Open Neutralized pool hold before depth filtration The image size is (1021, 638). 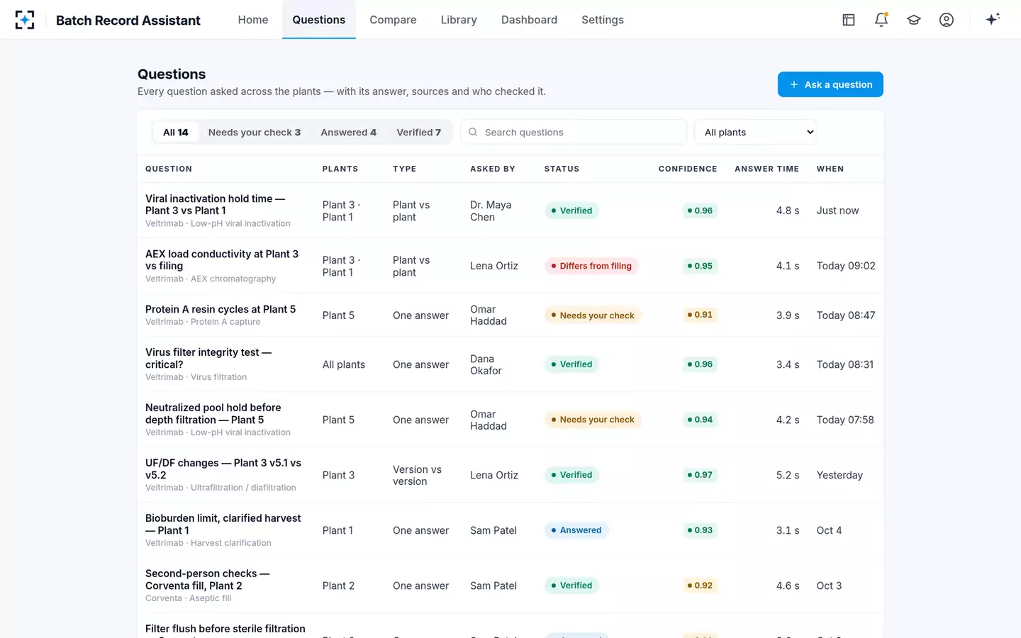coord(213,413)
